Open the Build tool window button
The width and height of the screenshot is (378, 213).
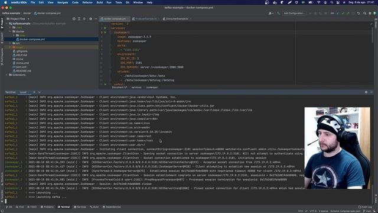(x=94, y=207)
